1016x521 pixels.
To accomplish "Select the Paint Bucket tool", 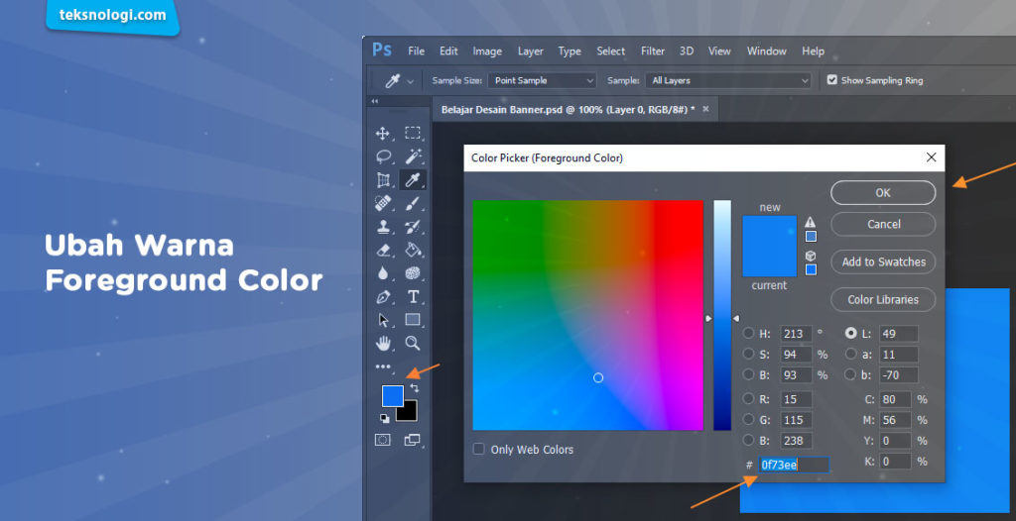I will click(x=413, y=250).
